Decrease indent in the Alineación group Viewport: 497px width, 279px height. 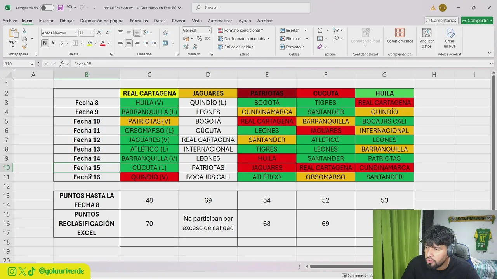pyautogui.click(x=145, y=43)
